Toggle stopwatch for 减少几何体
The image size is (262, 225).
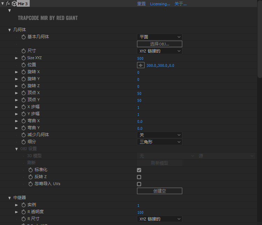coord(23,135)
